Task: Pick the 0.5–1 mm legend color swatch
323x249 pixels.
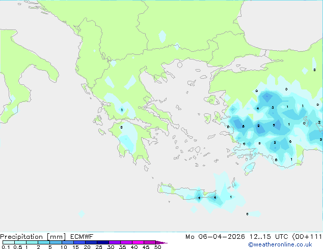Action: pos(20,242)
